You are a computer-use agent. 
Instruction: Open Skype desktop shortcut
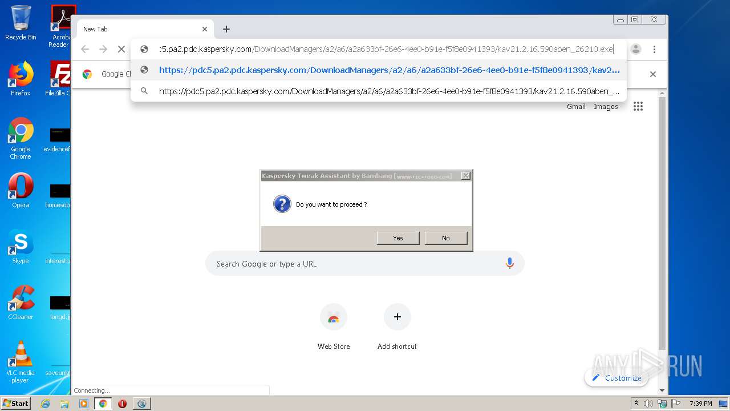[21, 247]
